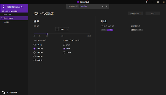
Task: Decrease DPI with left arrow
Action: [57, 29]
